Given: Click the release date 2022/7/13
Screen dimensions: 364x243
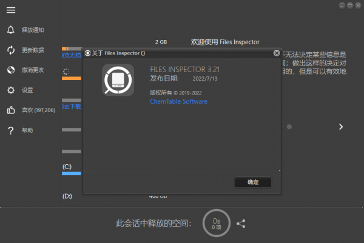Looking at the screenshot, I should click(205, 79).
